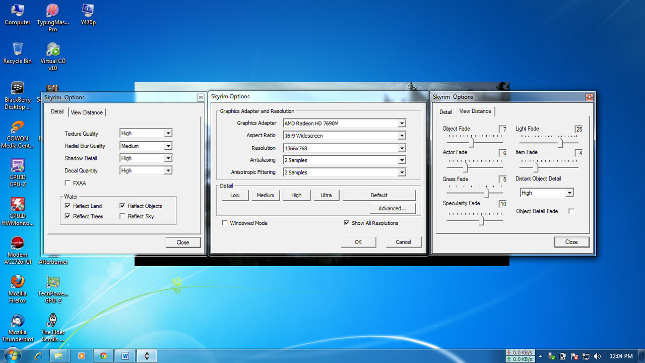
Task: Open The Elder Scrolls desktop shortcut
Action: click(x=53, y=328)
